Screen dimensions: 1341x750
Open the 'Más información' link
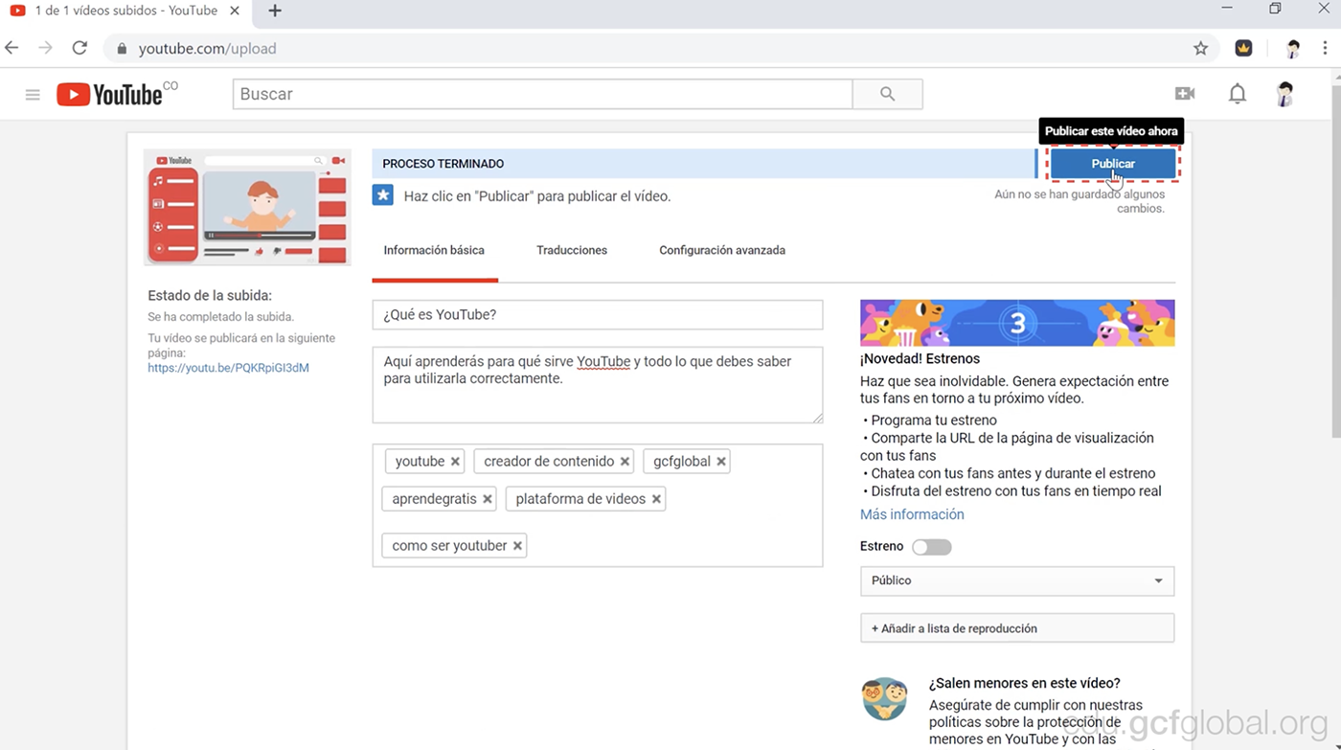(x=912, y=514)
